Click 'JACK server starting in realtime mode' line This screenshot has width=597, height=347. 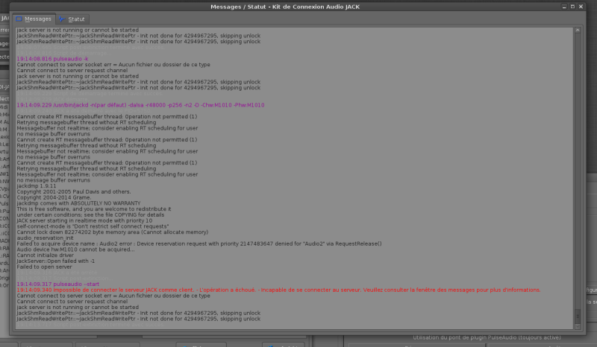[84, 220]
